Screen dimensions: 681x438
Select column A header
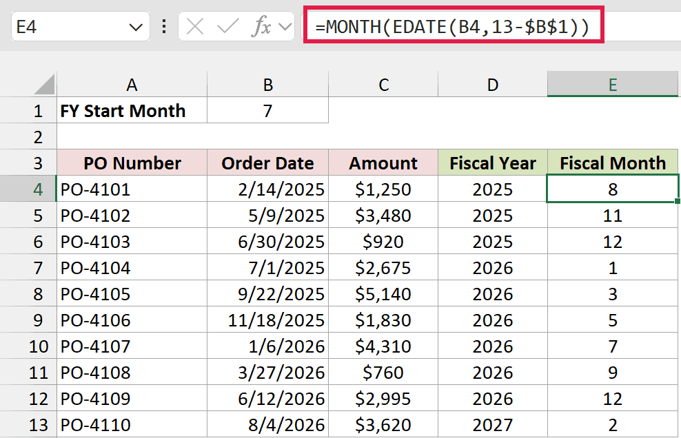[132, 85]
